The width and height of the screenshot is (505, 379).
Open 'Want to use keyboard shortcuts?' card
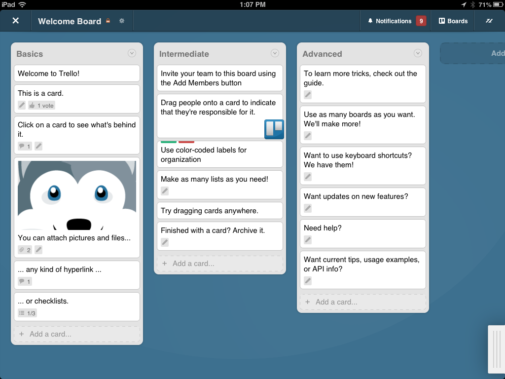coord(363,166)
